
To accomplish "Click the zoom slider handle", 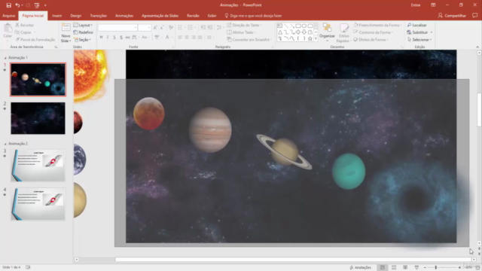I will pos(435,268).
